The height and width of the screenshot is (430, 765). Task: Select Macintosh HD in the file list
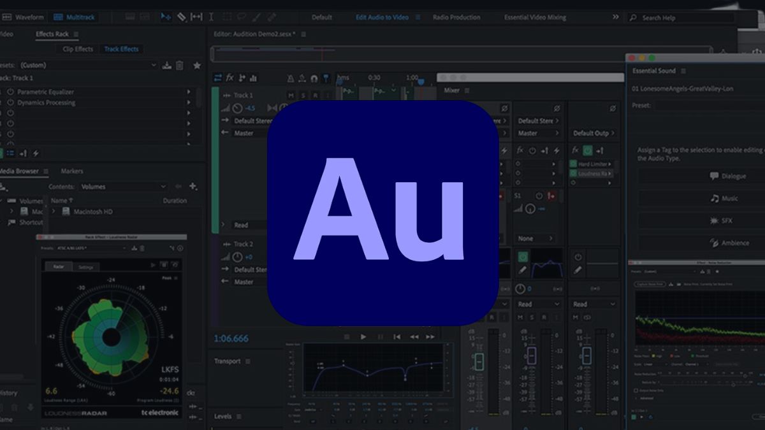point(93,211)
